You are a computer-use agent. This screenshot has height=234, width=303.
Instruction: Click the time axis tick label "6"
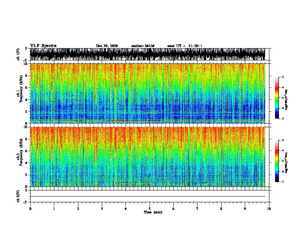[173, 209]
